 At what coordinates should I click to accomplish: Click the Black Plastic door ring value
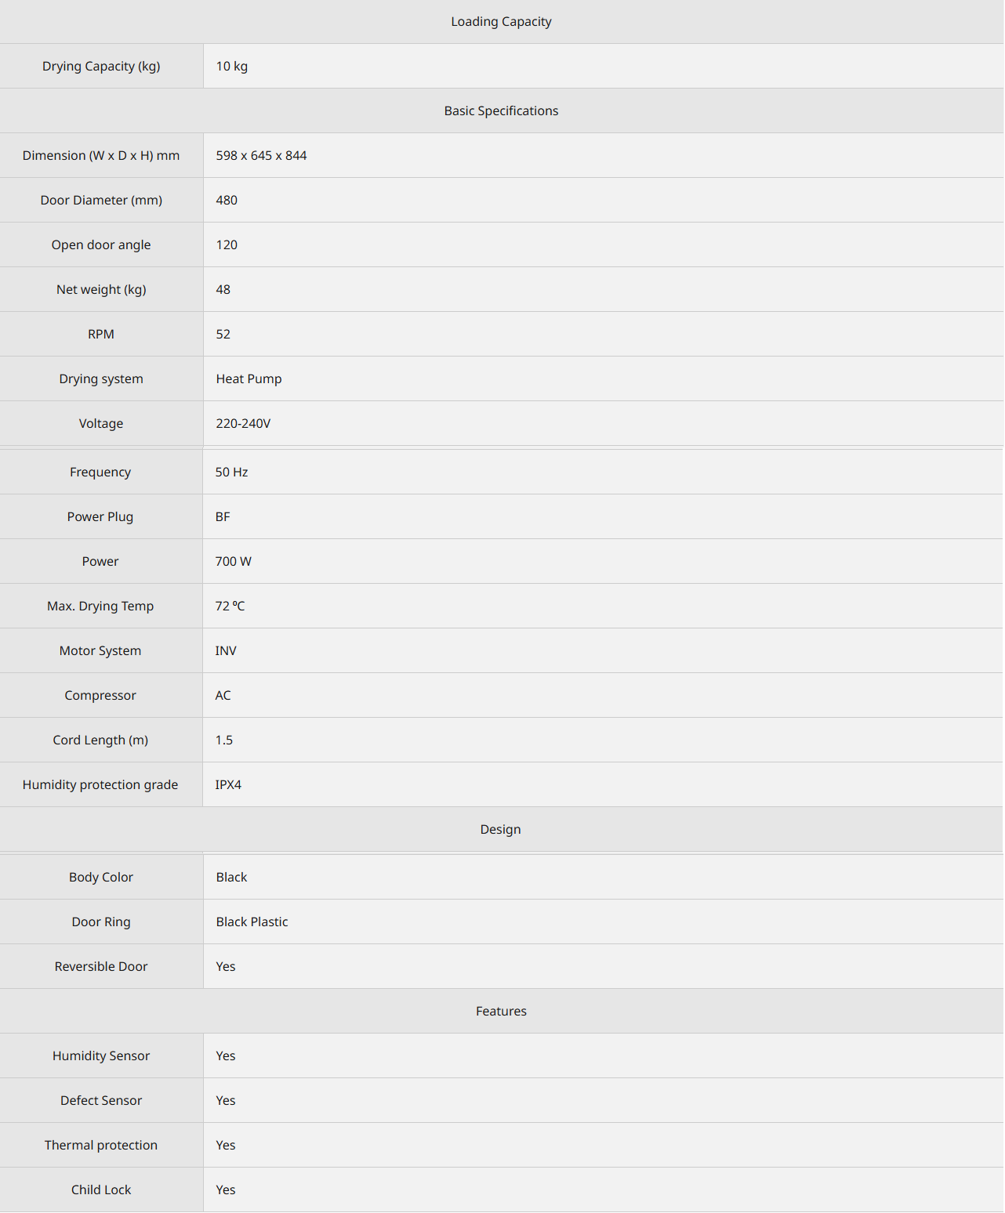tap(252, 922)
